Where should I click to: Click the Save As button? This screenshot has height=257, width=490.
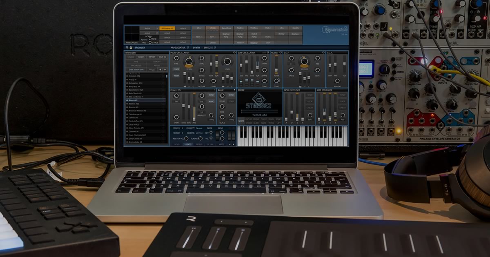(x=163, y=57)
